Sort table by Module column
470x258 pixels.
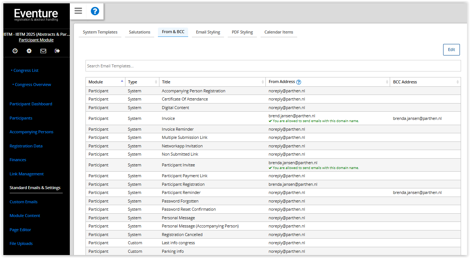(105, 82)
